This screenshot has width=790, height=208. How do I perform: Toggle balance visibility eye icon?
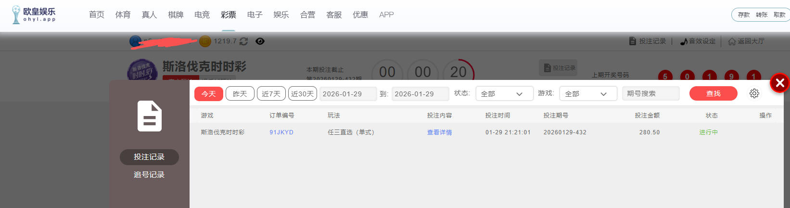(260, 41)
